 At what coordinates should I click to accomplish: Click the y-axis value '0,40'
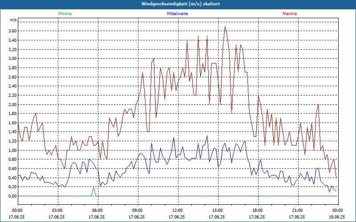pos(12,178)
